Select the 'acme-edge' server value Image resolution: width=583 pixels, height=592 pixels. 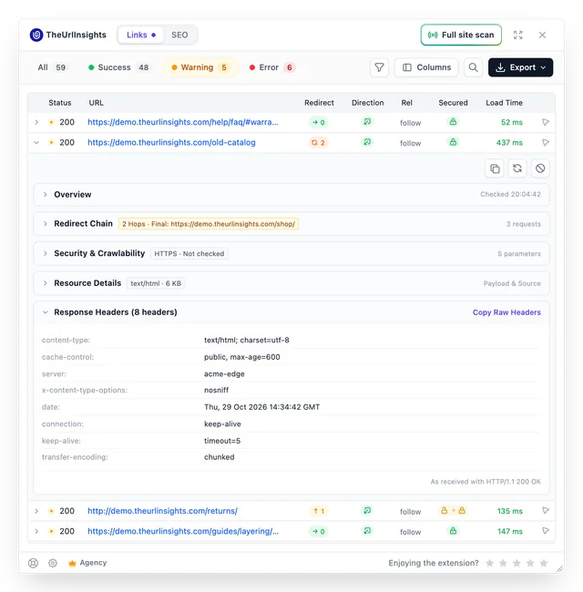(224, 374)
